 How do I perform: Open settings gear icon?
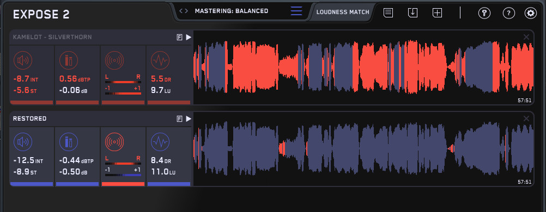coord(531,13)
